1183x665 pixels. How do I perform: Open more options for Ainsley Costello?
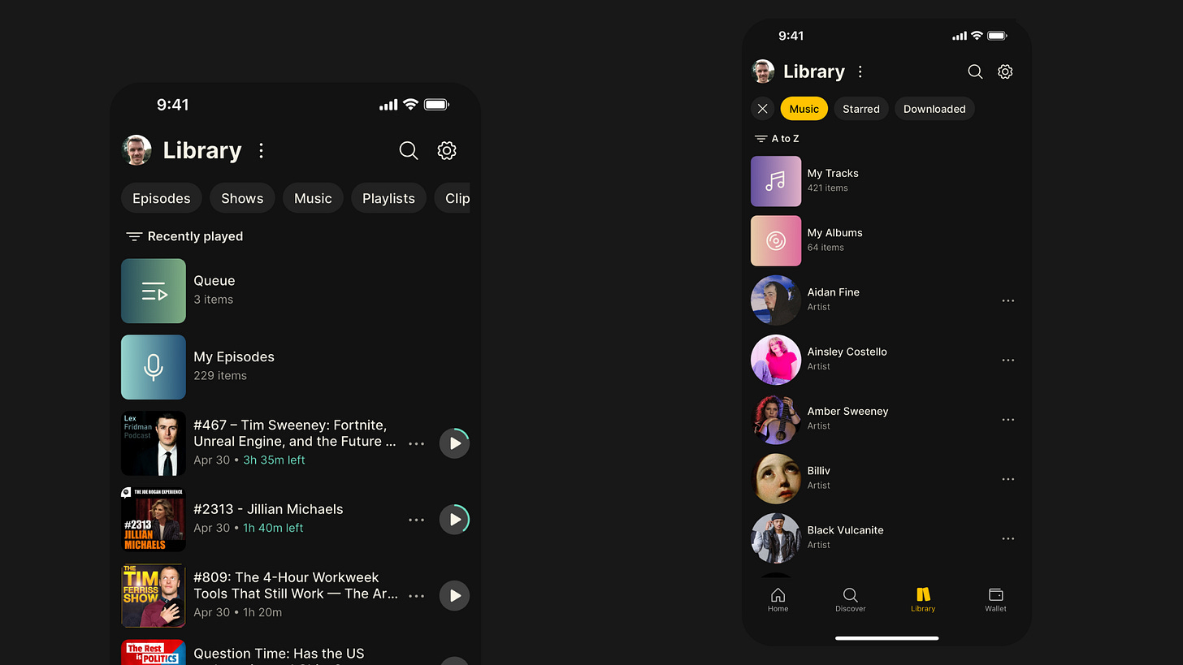[x=1008, y=360]
